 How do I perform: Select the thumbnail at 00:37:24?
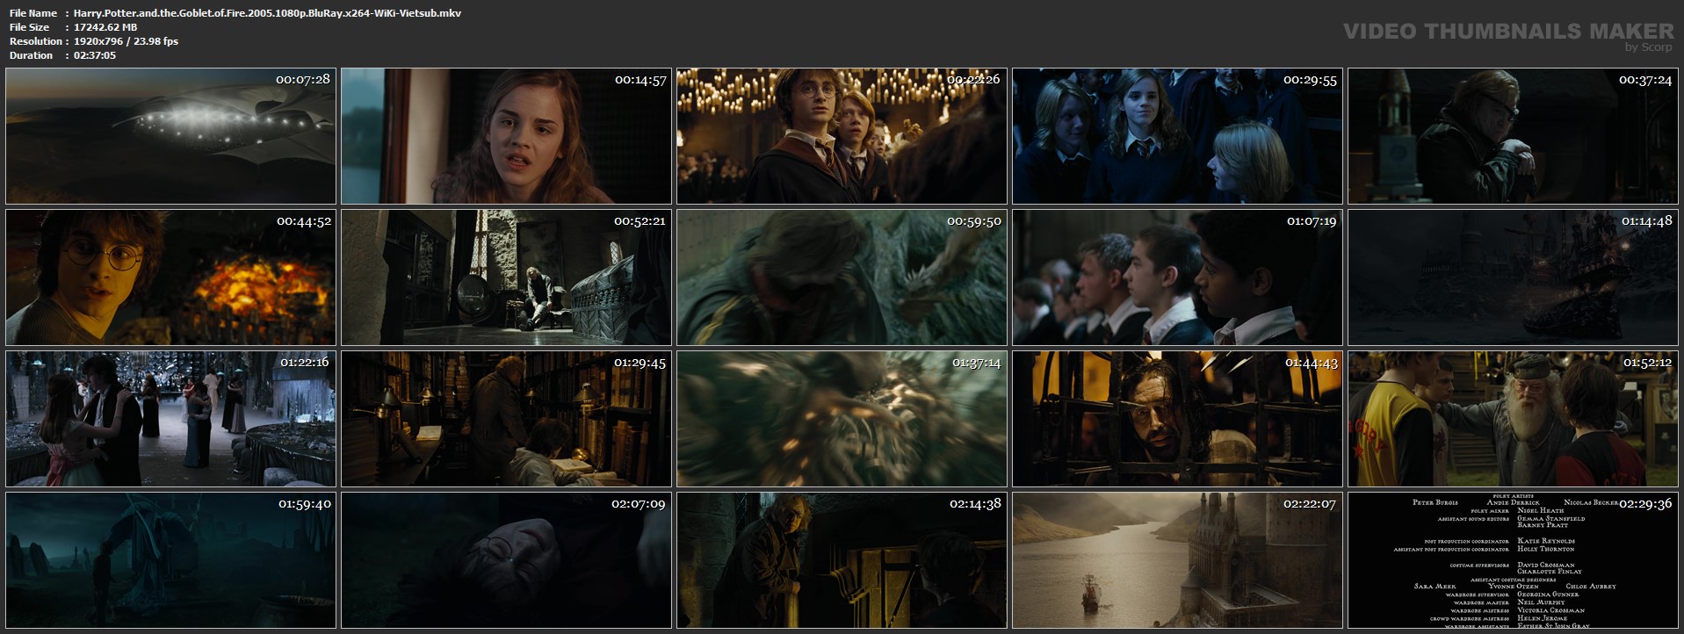pyautogui.click(x=1513, y=136)
